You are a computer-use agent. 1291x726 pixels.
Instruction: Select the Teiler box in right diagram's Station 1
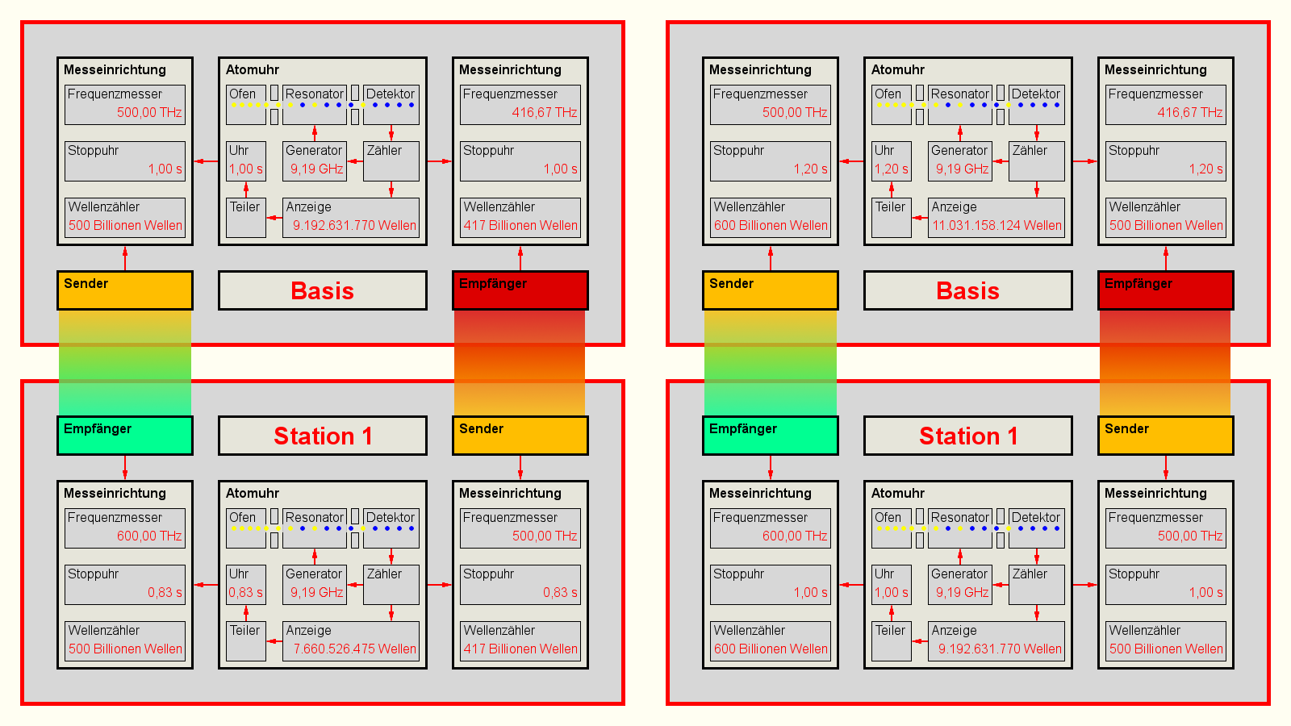892,641
